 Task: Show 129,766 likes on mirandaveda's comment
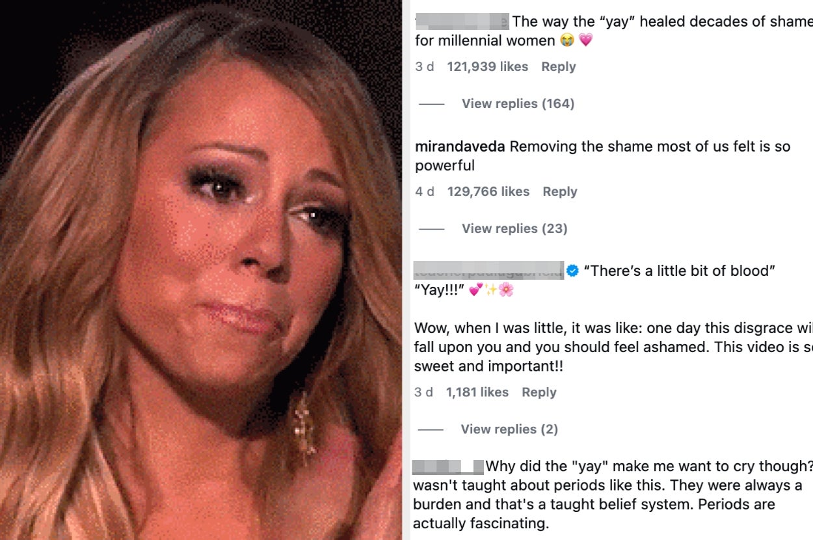[x=488, y=191]
